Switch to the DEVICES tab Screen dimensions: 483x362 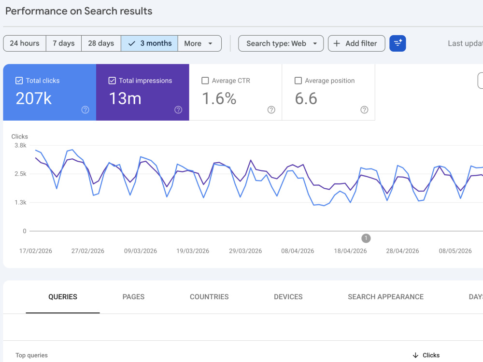click(288, 297)
